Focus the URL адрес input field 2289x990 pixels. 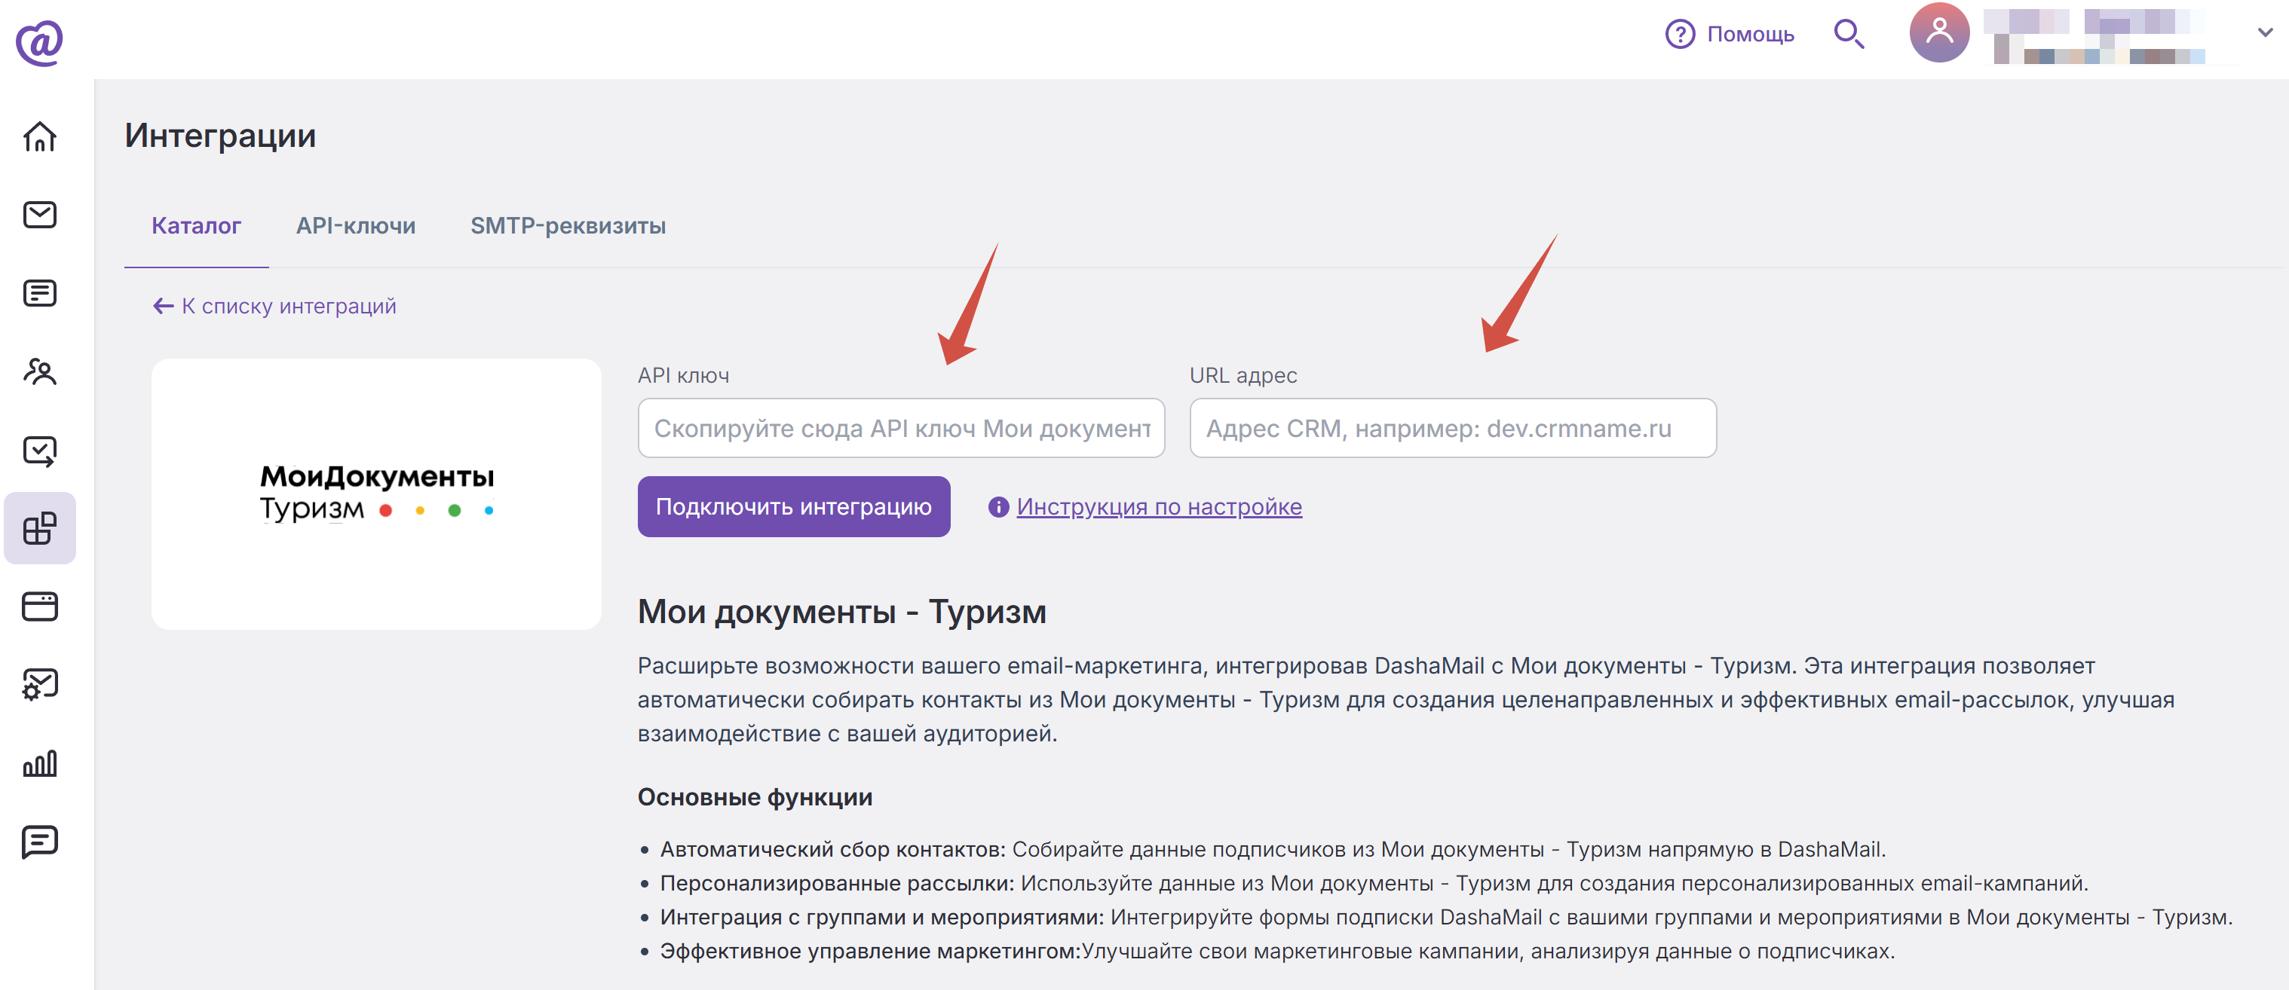[x=1453, y=429]
